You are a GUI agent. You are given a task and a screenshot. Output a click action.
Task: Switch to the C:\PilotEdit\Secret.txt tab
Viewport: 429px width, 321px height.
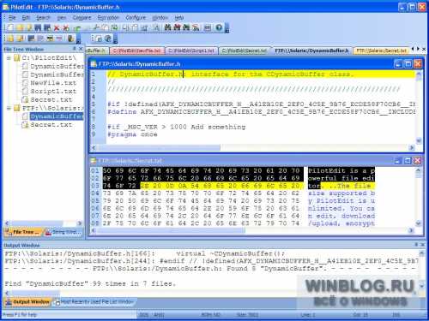pos(245,51)
